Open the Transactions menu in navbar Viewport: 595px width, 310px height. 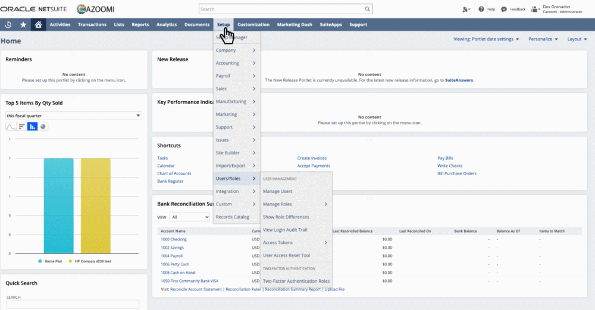[x=92, y=24]
